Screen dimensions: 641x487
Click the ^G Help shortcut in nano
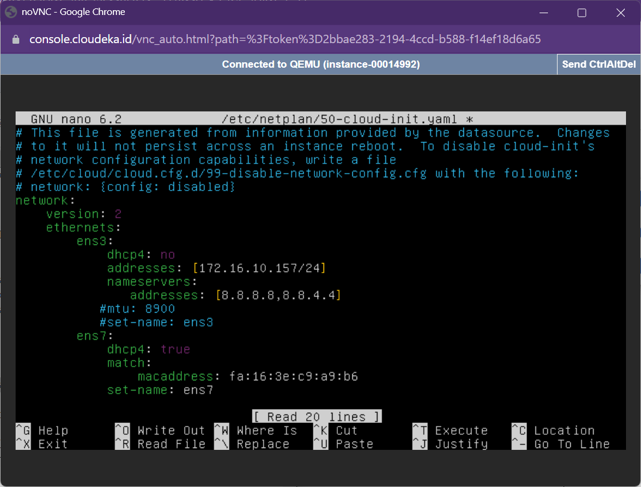coord(42,430)
